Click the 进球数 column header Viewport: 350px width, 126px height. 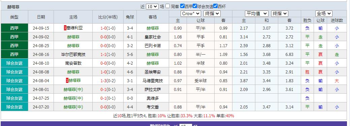(337, 20)
